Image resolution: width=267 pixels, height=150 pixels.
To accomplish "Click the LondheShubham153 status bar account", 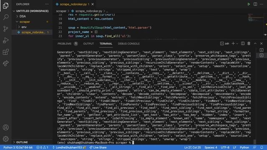I will pyautogui.click(x=69, y=147).
